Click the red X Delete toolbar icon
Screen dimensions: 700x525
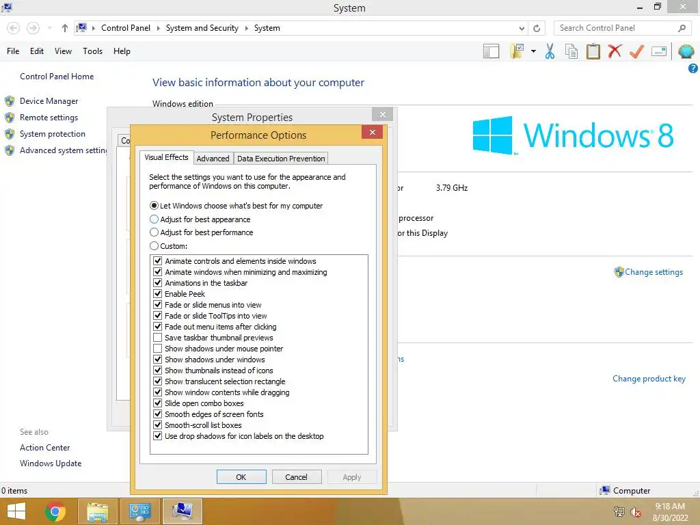pyautogui.click(x=615, y=51)
